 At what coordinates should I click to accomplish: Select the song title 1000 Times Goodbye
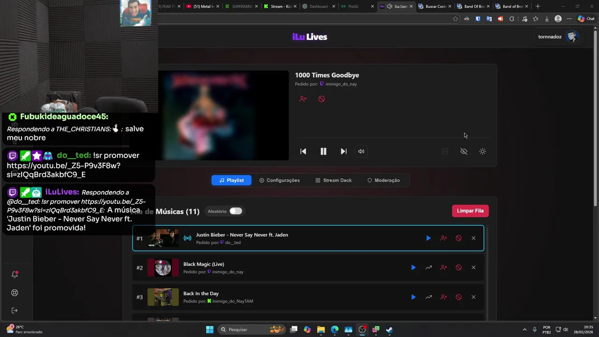327,75
